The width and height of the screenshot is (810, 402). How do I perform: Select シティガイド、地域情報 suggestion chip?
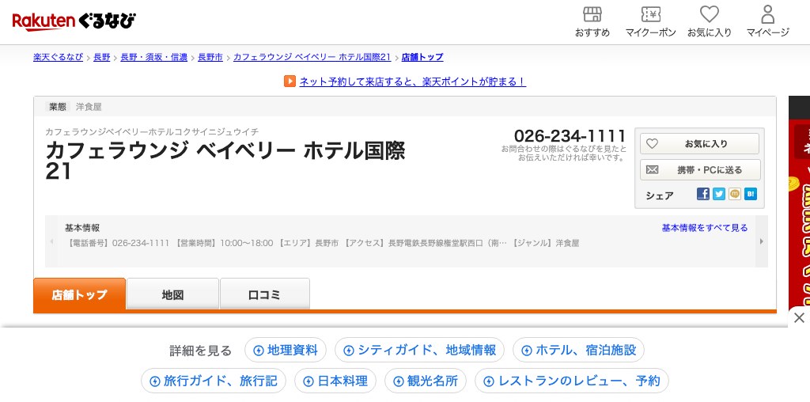(x=419, y=351)
